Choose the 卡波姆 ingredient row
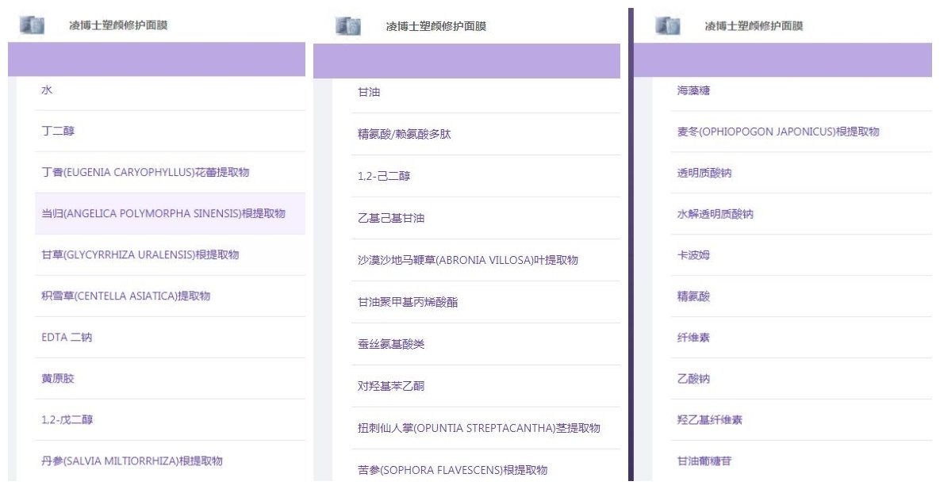This screenshot has width=940, height=489. click(x=693, y=256)
